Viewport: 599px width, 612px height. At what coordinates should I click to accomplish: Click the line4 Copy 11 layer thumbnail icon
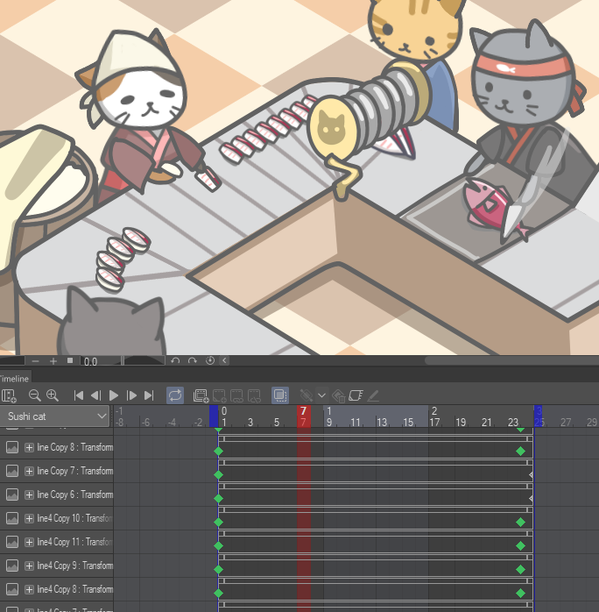pyautogui.click(x=12, y=542)
